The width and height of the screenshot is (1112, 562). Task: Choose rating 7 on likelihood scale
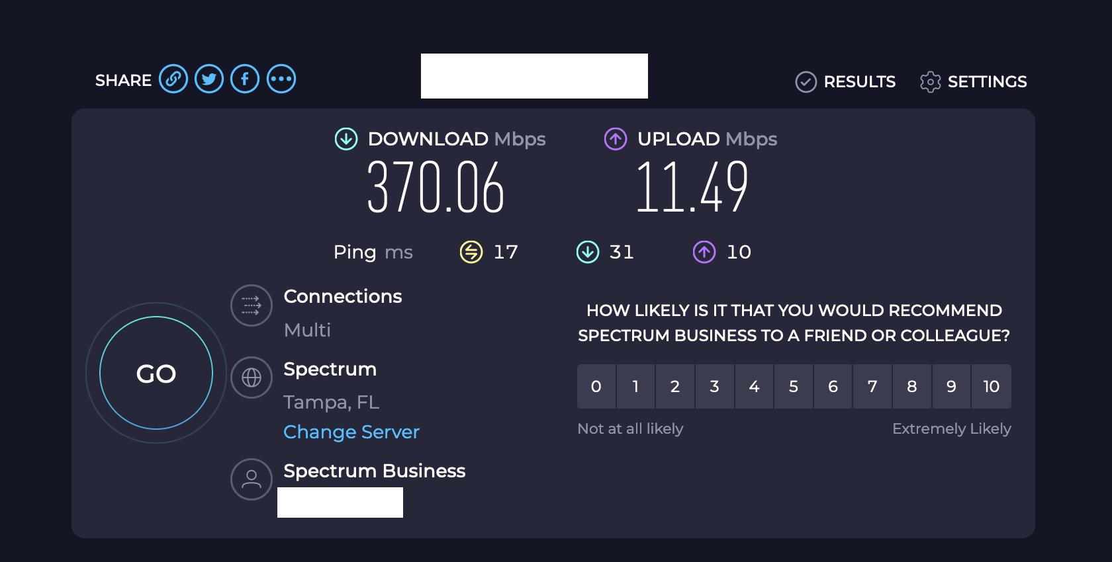(x=872, y=386)
